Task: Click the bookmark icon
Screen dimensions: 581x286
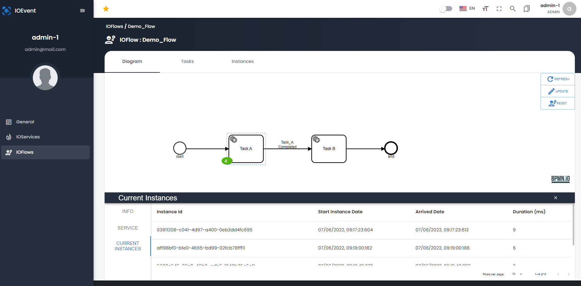Action: (x=527, y=9)
